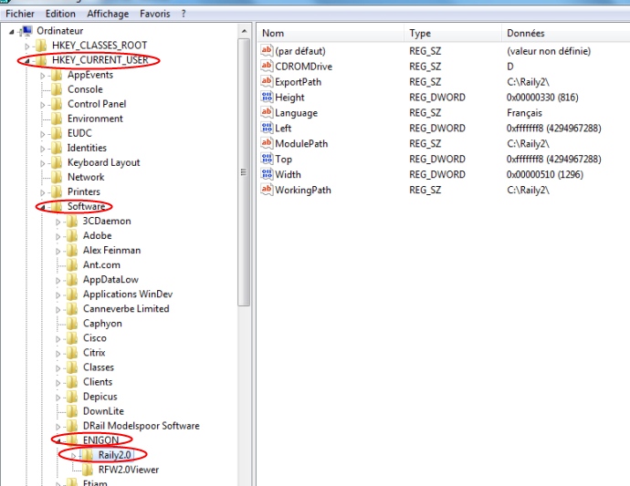
Task: Select the Ordinateur computer icon
Action: (26, 30)
